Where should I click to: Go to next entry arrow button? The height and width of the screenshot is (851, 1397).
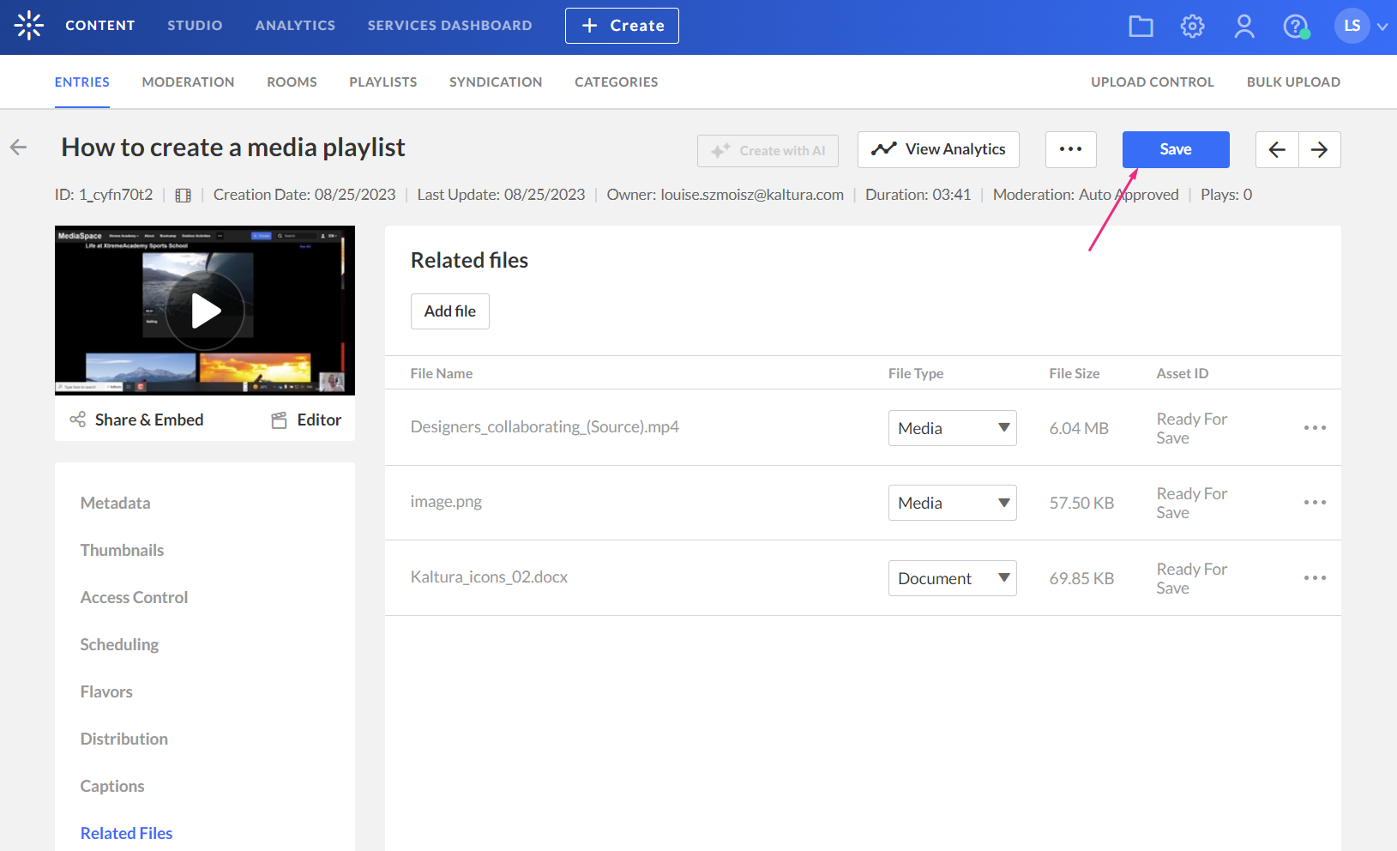click(x=1319, y=150)
